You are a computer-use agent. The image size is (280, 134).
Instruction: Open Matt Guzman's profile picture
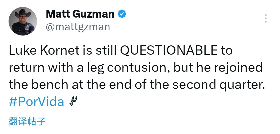coord(23,21)
